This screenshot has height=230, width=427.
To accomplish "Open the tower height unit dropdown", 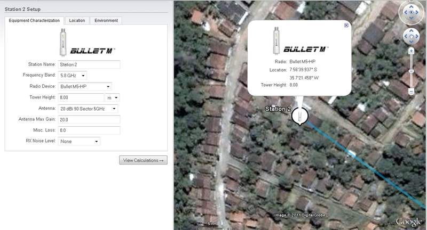I will click(112, 98).
